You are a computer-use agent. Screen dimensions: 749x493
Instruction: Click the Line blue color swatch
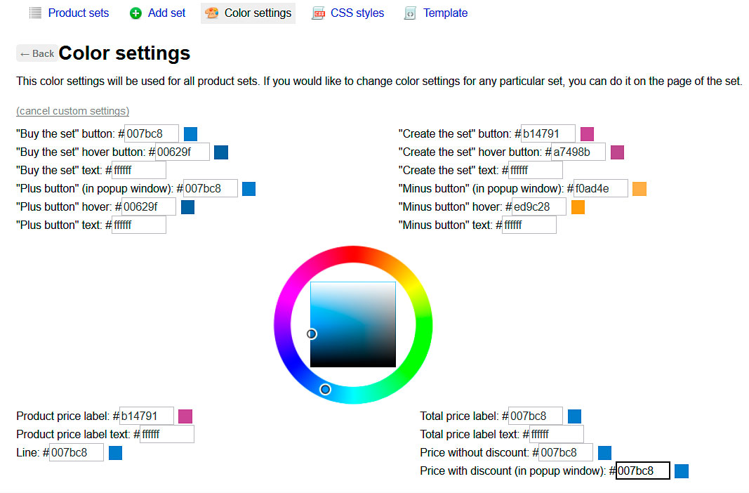click(116, 452)
